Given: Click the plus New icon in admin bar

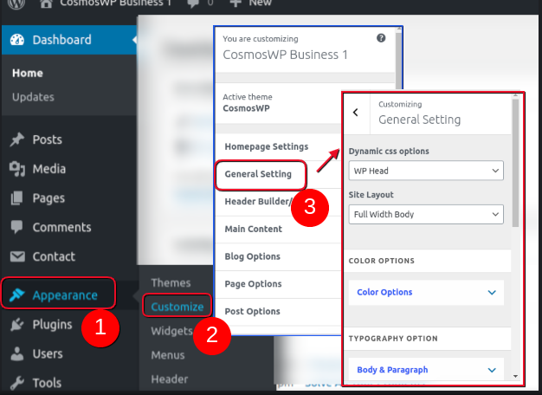Looking at the screenshot, I should pos(235,3).
